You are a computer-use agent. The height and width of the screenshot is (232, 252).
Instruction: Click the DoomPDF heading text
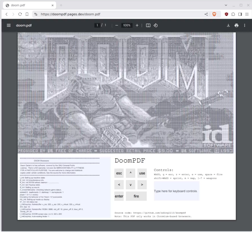tap(130, 160)
